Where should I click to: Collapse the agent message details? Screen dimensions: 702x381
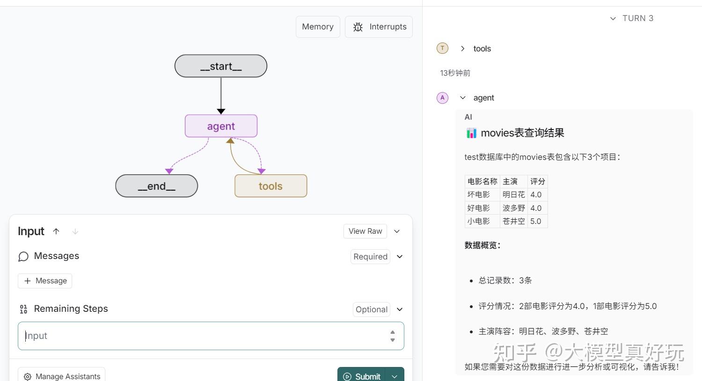click(463, 98)
